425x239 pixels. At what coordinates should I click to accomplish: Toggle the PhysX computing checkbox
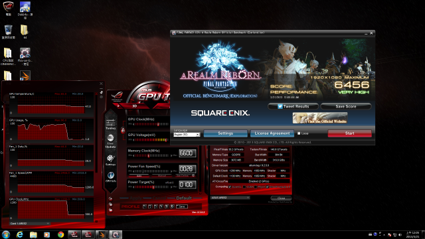coord(256,187)
